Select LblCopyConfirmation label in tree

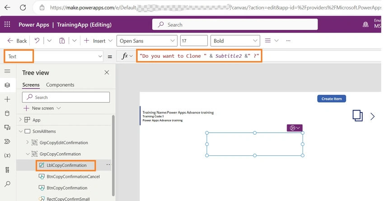(x=66, y=165)
